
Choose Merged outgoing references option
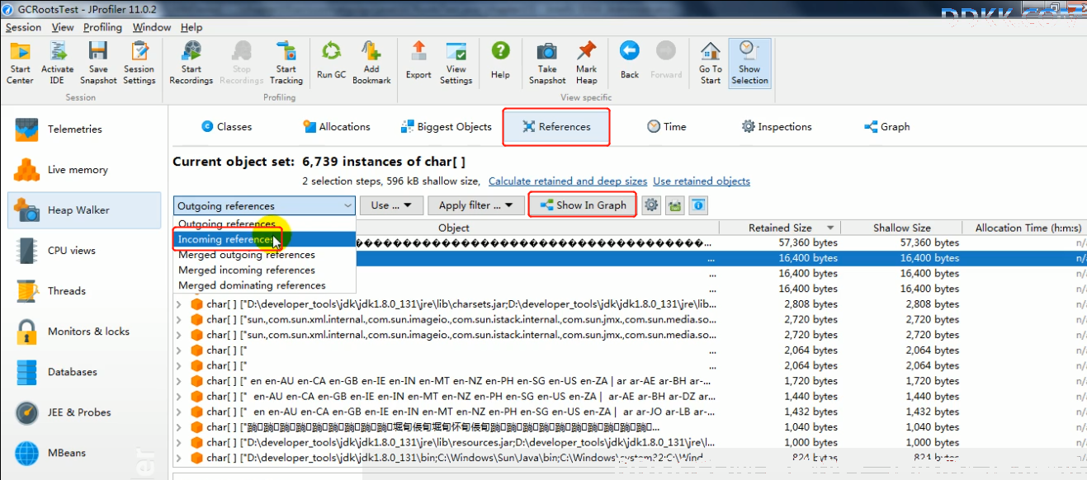pos(265,255)
